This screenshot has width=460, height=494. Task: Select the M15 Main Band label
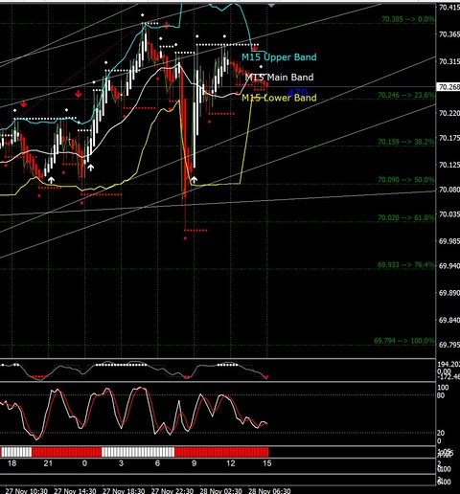(x=279, y=78)
